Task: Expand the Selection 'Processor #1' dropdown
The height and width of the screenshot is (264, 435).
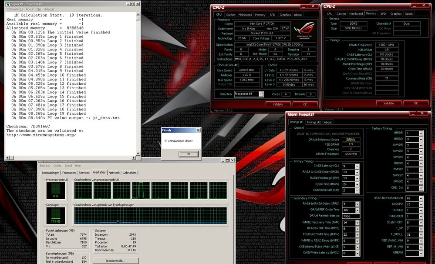Action: tap(261, 94)
